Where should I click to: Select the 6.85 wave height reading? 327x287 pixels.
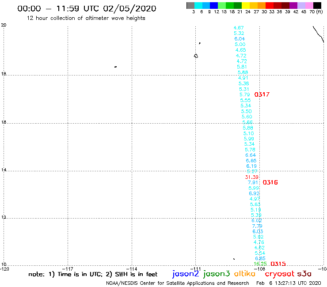(x=260, y=258)
